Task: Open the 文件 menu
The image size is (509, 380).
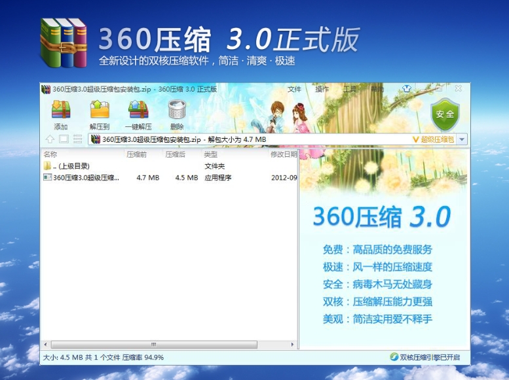Action: tap(294, 89)
